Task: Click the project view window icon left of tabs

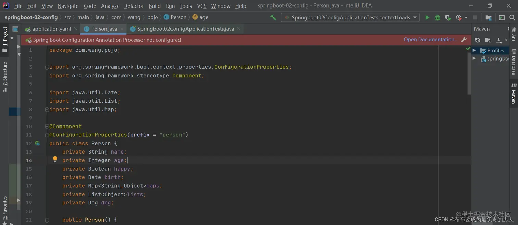Action: 15,29
